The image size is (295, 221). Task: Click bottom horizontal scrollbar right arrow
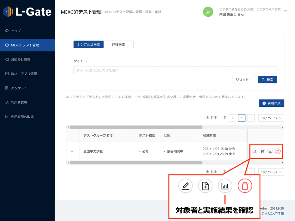tap(282, 163)
